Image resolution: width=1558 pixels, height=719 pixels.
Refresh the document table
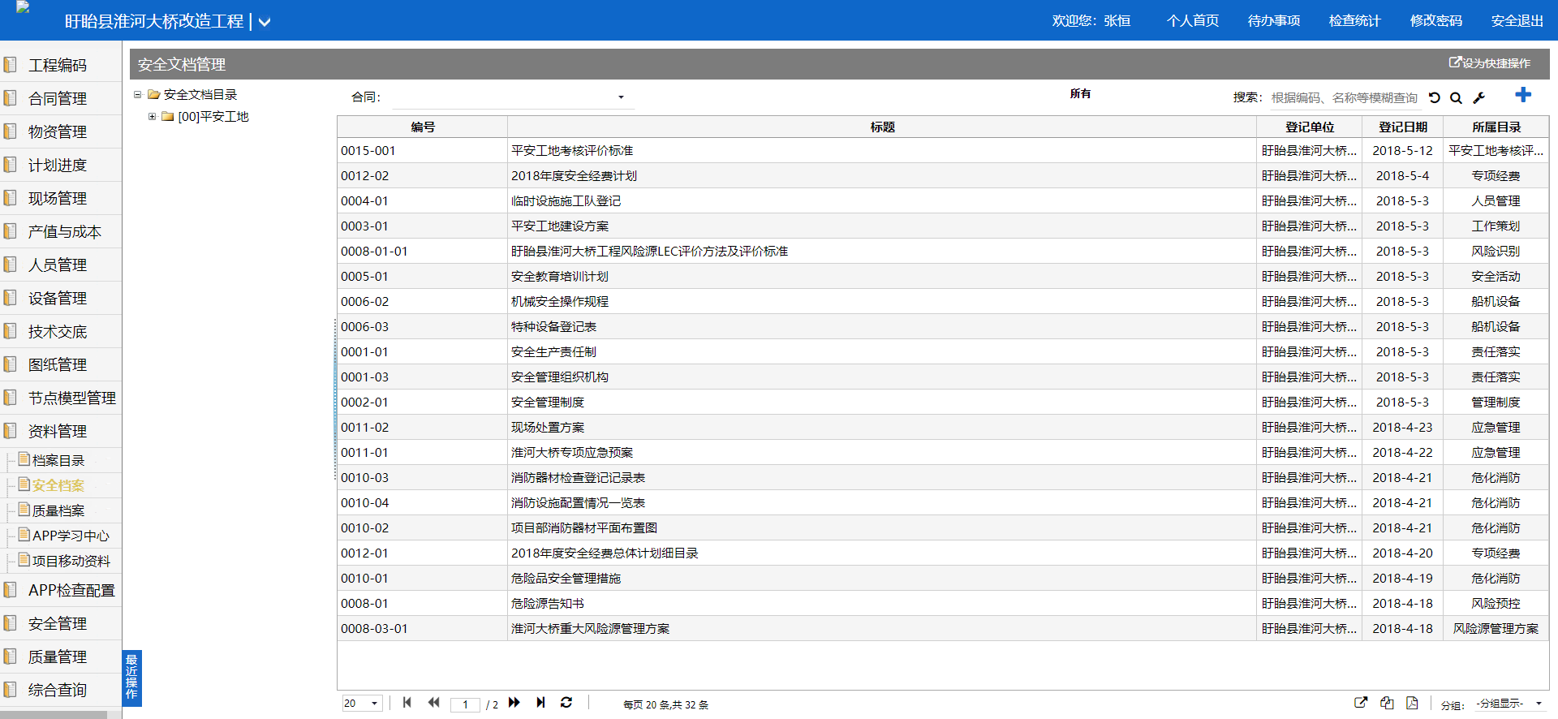(x=566, y=703)
